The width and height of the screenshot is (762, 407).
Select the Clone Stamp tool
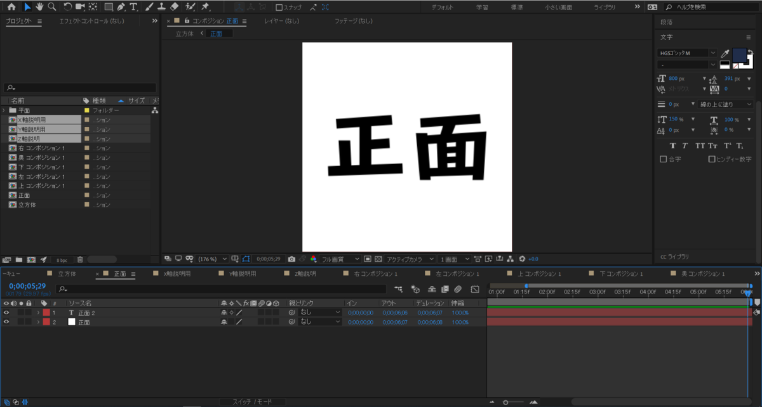(x=162, y=7)
